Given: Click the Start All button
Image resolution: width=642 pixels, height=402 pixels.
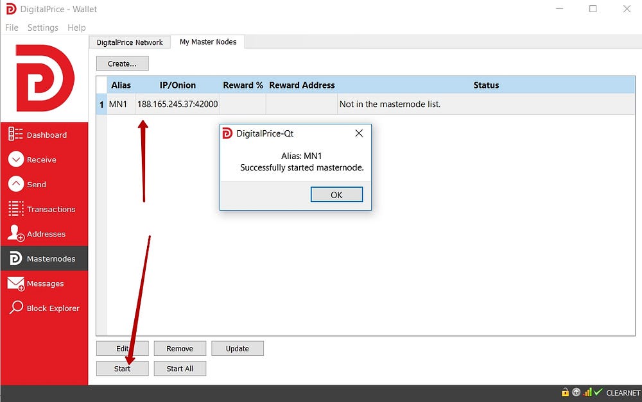Looking at the screenshot, I should [x=180, y=369].
